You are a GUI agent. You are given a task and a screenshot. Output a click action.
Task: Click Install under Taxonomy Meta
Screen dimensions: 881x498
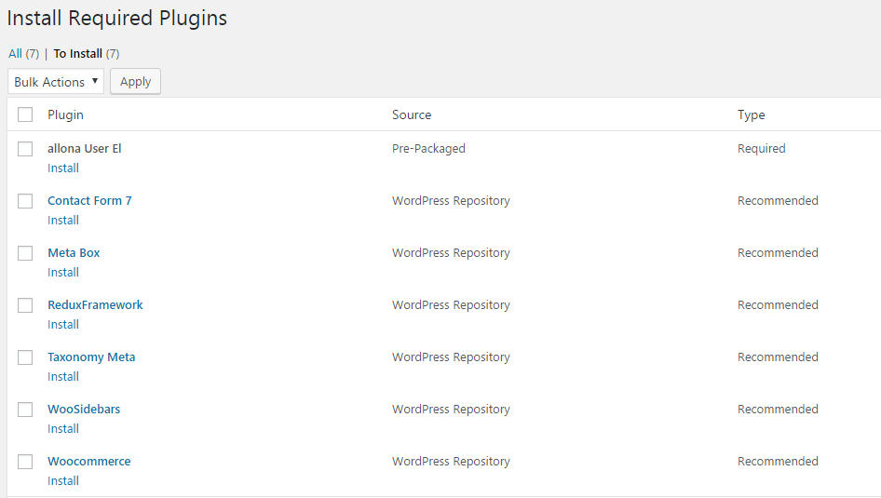tap(63, 377)
